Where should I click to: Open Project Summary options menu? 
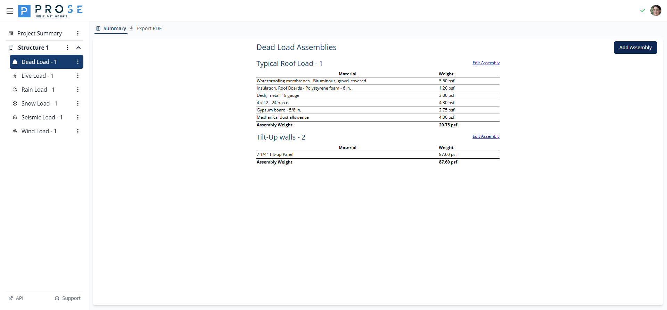click(x=78, y=33)
